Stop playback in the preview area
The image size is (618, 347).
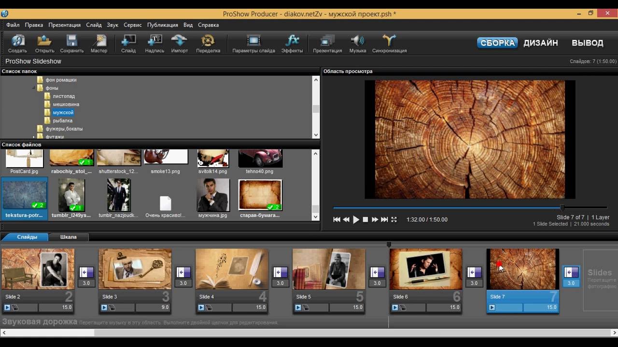365,220
